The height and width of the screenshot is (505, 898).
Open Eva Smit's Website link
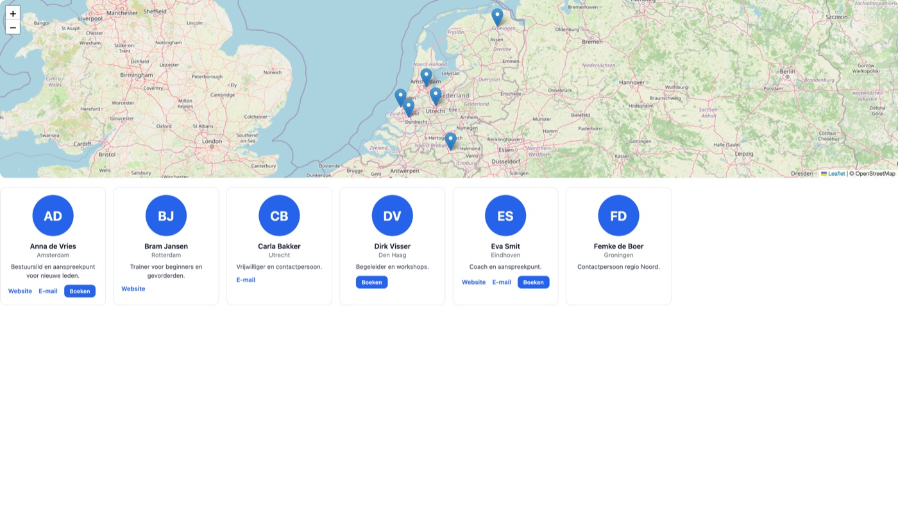pyautogui.click(x=473, y=282)
